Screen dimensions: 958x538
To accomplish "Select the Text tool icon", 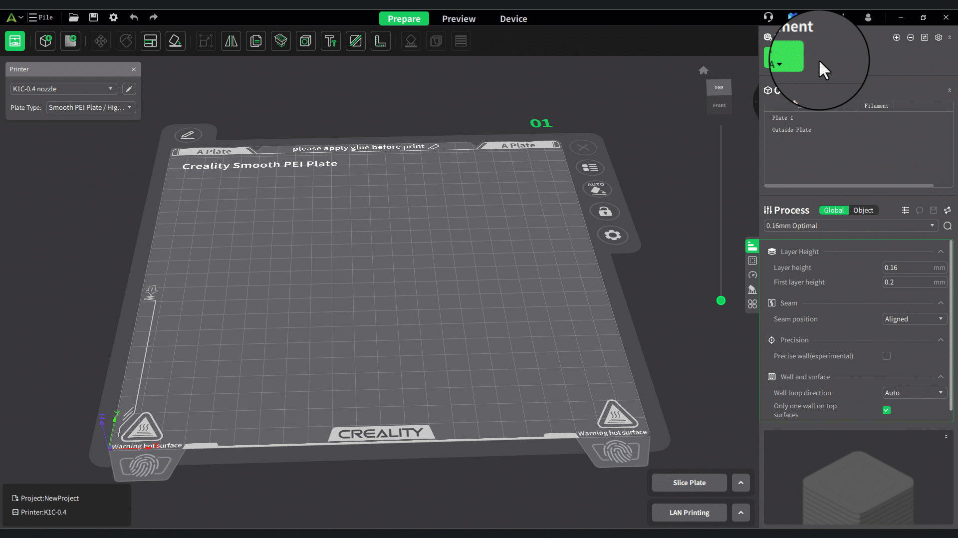I will tap(330, 41).
